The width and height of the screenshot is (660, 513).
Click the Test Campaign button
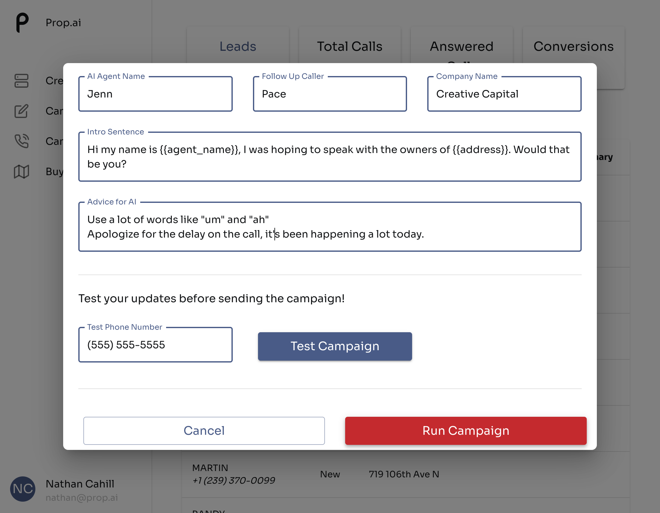335,346
